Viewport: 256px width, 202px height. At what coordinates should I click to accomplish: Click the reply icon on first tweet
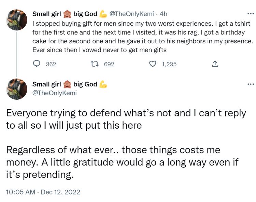(37, 64)
